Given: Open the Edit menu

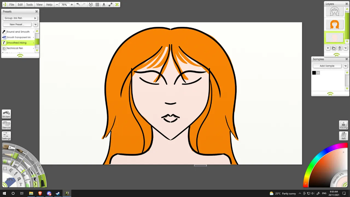Looking at the screenshot, I should pyautogui.click(x=20, y=5).
